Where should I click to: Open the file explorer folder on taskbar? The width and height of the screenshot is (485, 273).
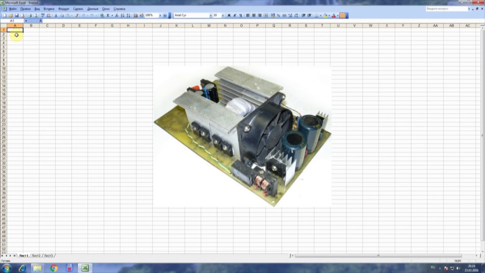click(x=38, y=268)
